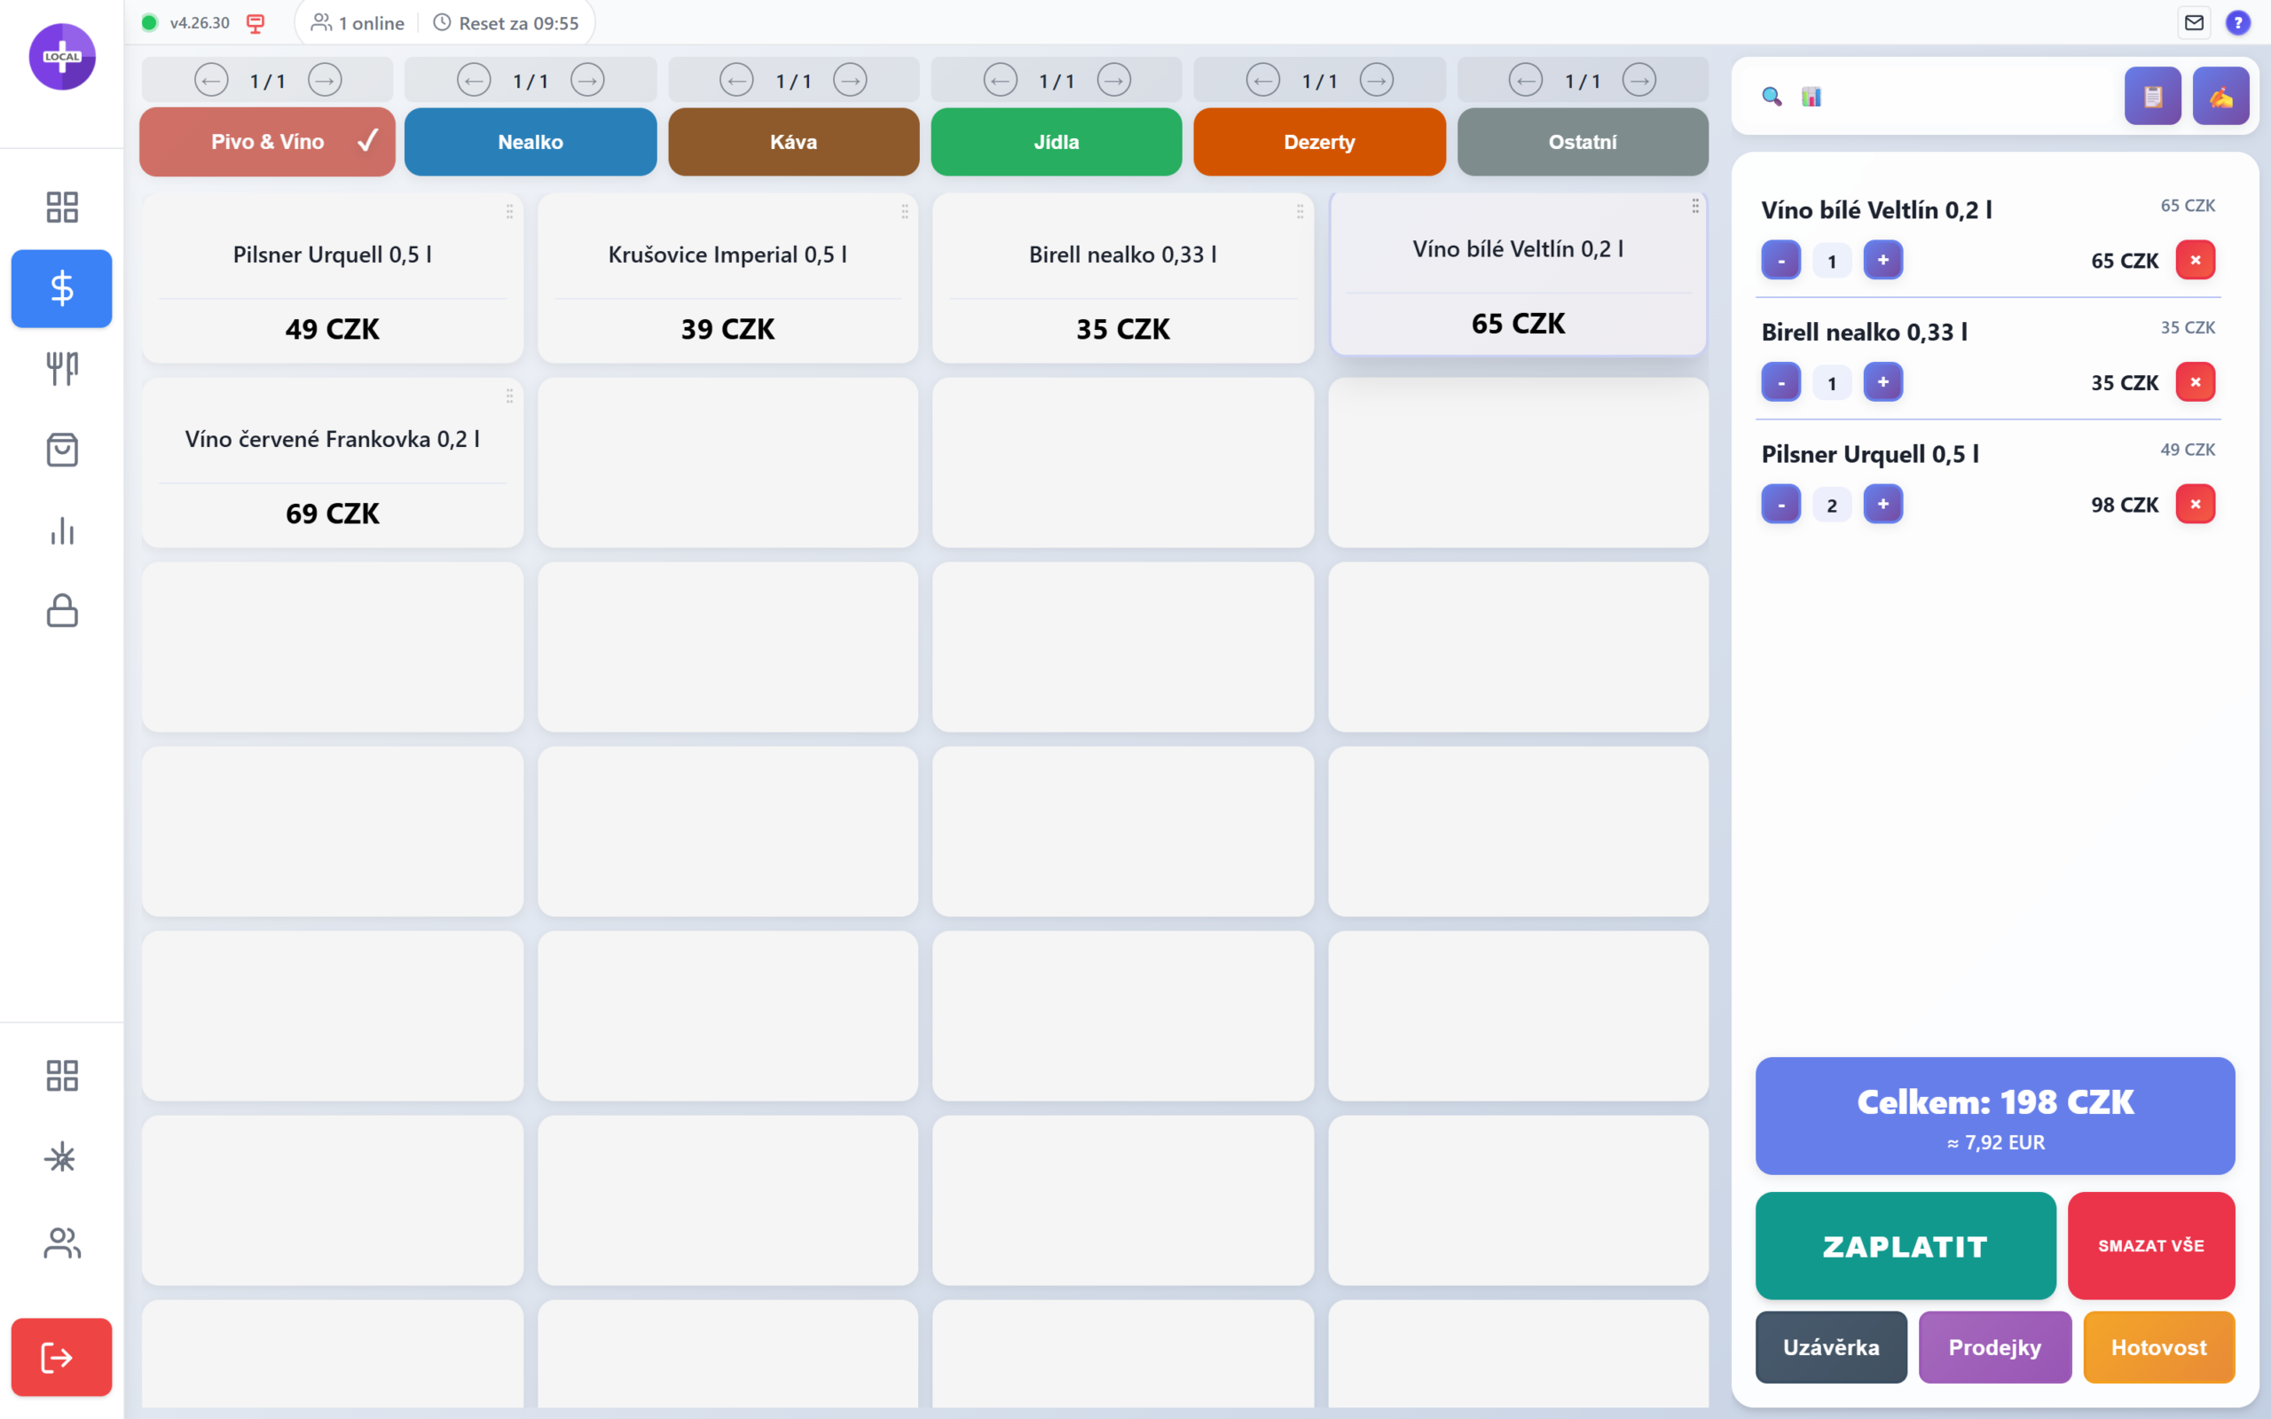This screenshot has height=1419, width=2271.
Task: Go to next page above Pivo & Víno
Action: (325, 81)
